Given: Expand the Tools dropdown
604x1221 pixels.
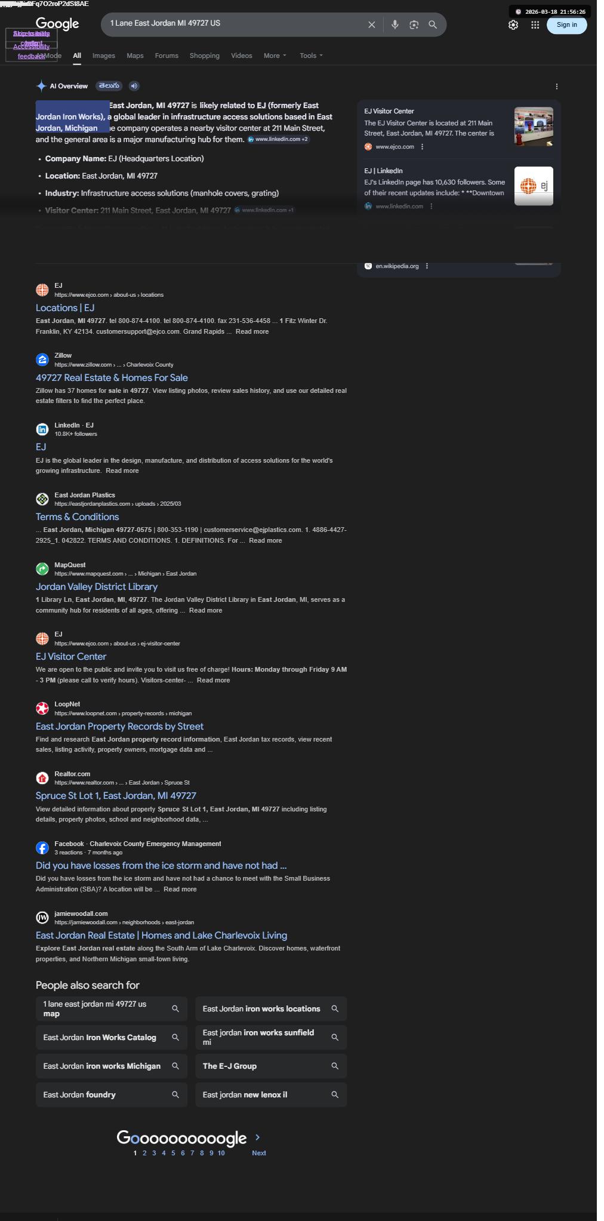Looking at the screenshot, I should tap(311, 56).
